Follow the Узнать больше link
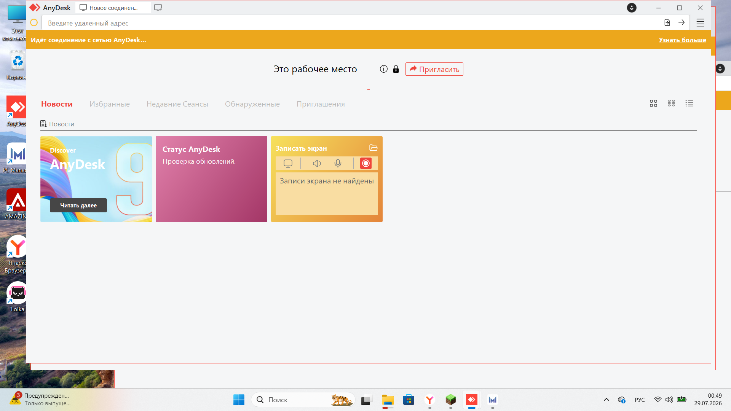 [x=682, y=40]
